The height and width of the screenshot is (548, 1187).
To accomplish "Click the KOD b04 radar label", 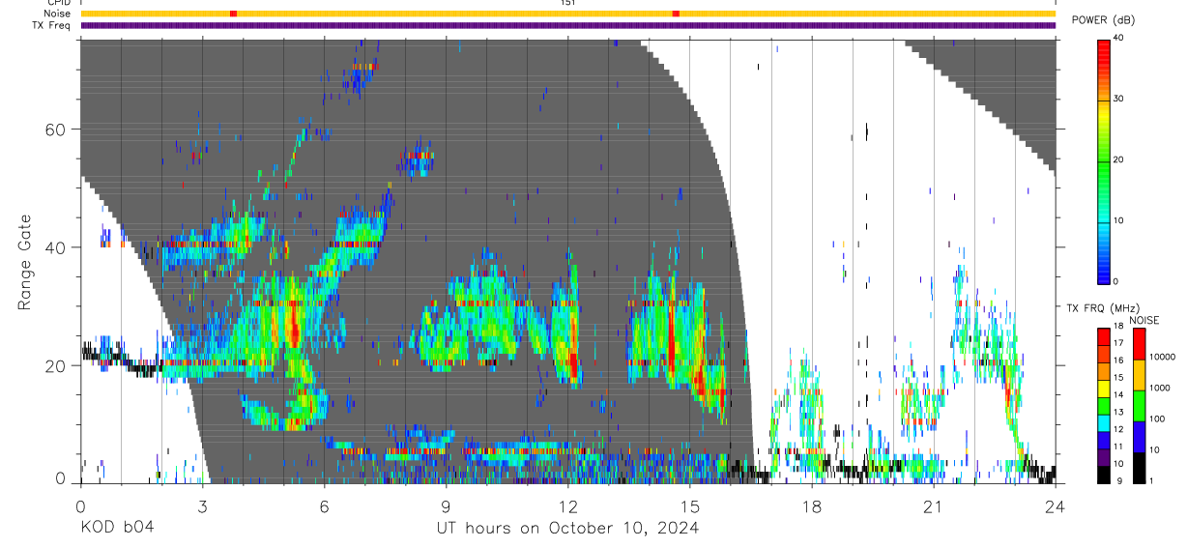I will point(116,527).
